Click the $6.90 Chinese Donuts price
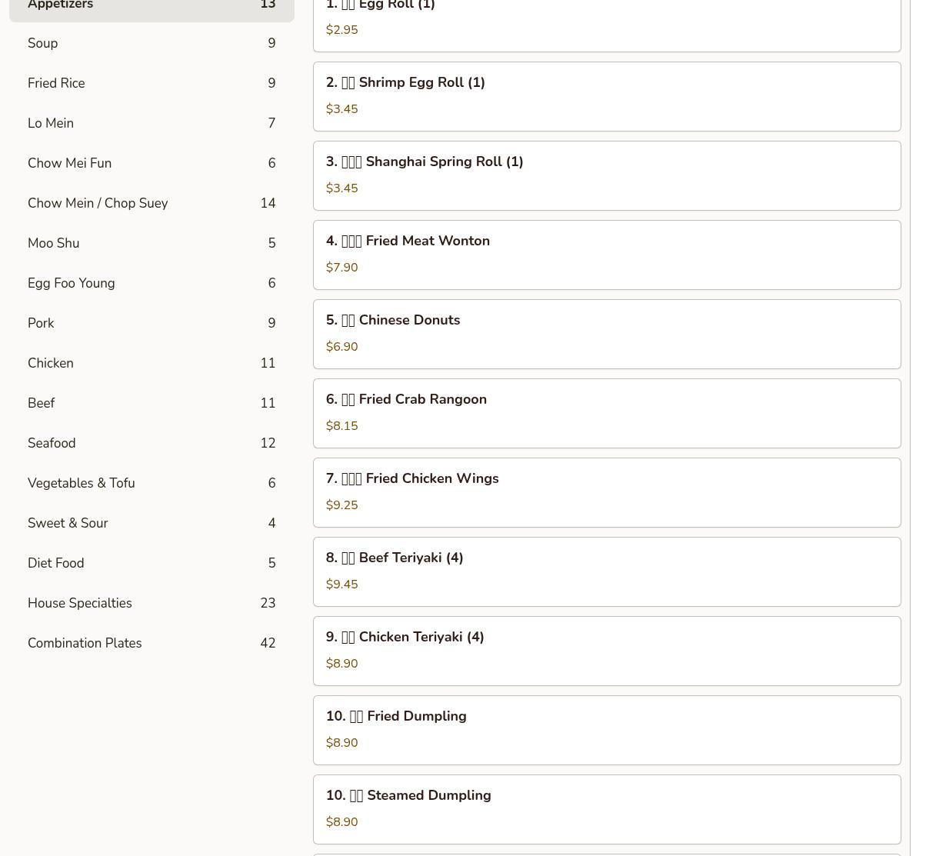This screenshot has width=926, height=856. point(341,347)
